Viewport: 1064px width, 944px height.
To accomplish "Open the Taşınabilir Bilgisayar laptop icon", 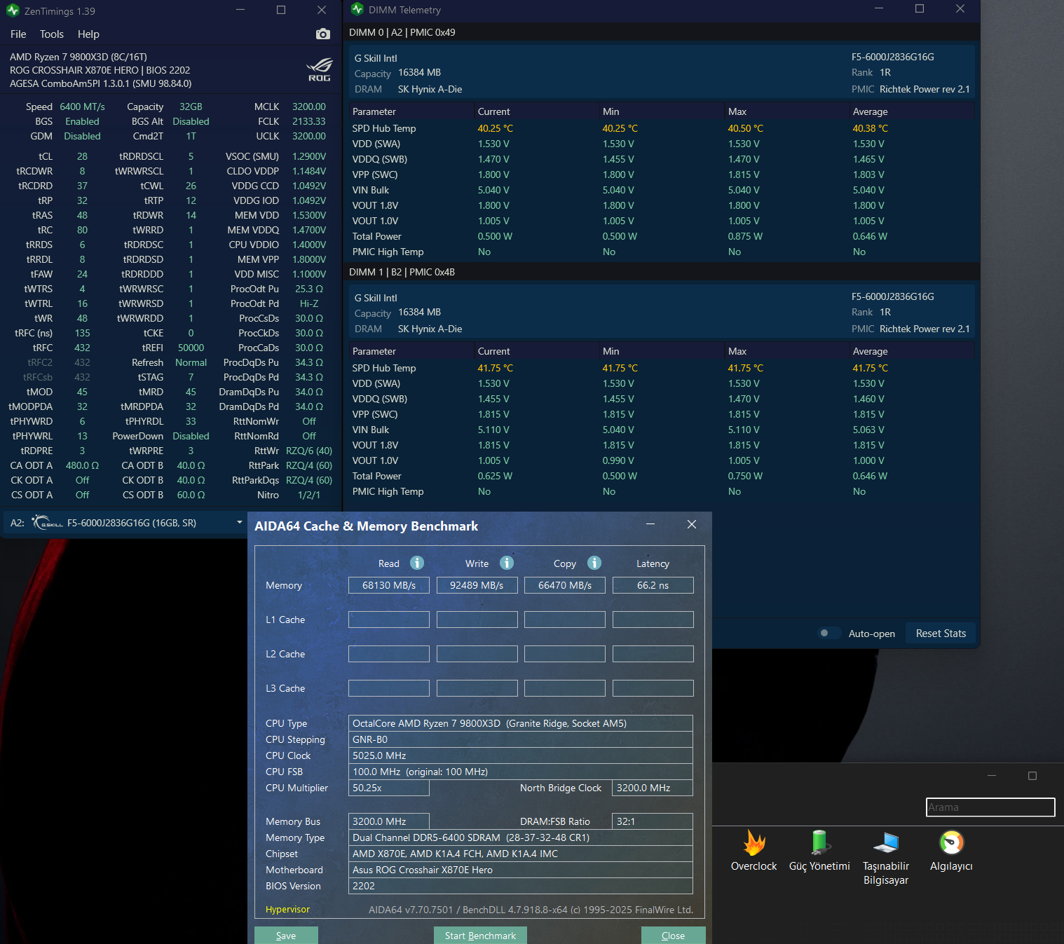I will pos(886,843).
